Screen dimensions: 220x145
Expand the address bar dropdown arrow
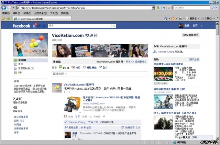153,8
